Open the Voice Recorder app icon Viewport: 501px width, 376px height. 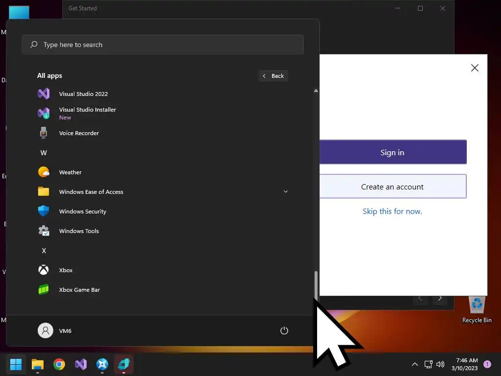click(44, 133)
